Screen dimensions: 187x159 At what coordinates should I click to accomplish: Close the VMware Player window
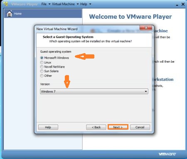pos(183,4)
